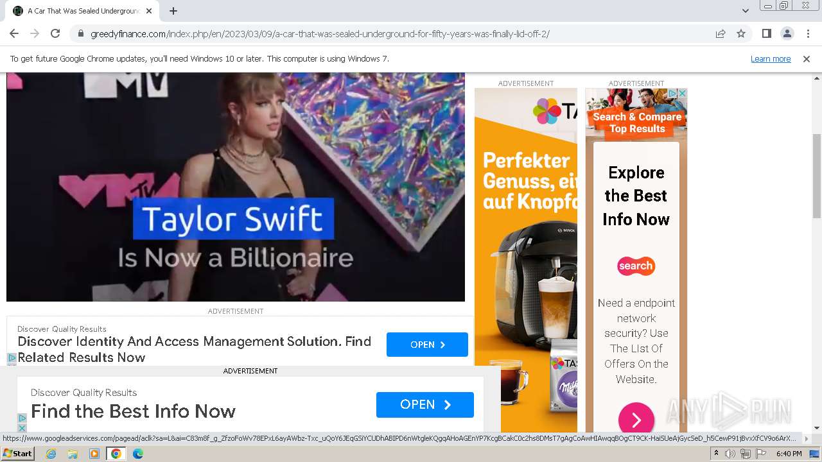Viewport: 822px width, 462px height.
Task: Close the 'A Car That Was Sealed' tab
Action: [150, 11]
